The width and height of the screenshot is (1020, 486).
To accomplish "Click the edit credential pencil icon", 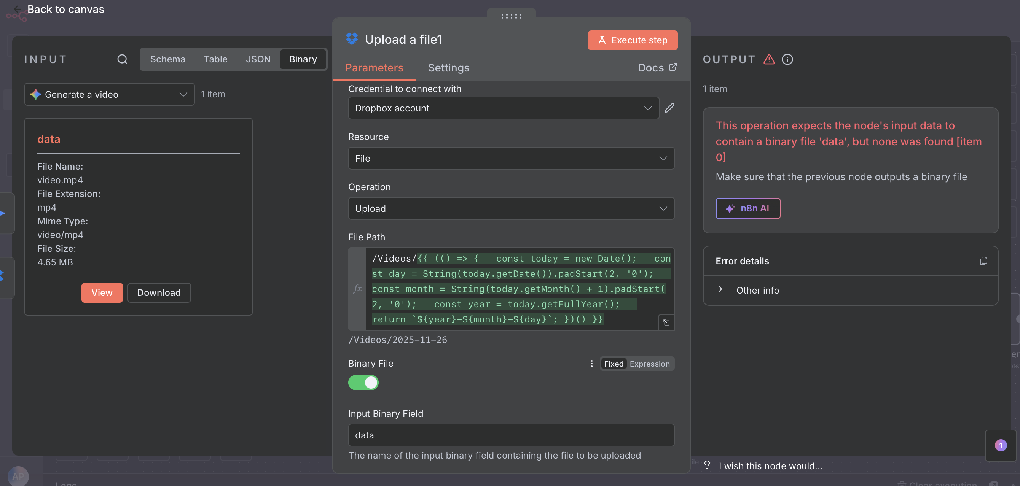I will point(669,108).
